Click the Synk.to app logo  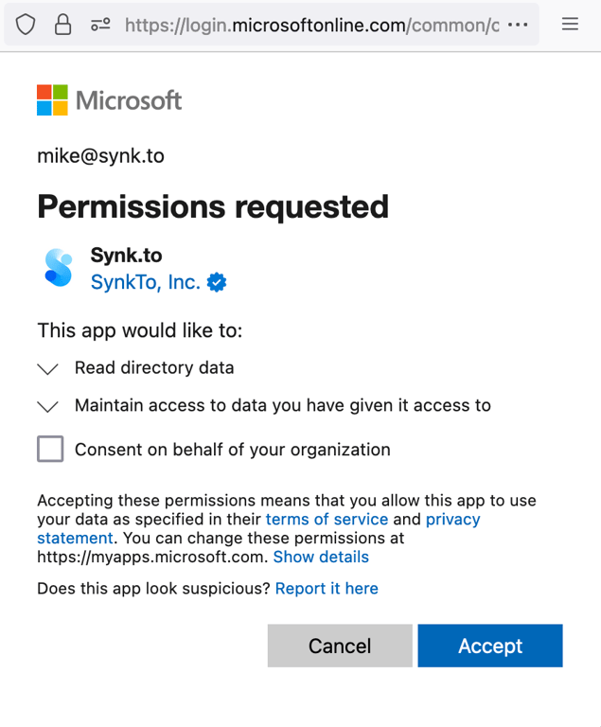[x=59, y=268]
